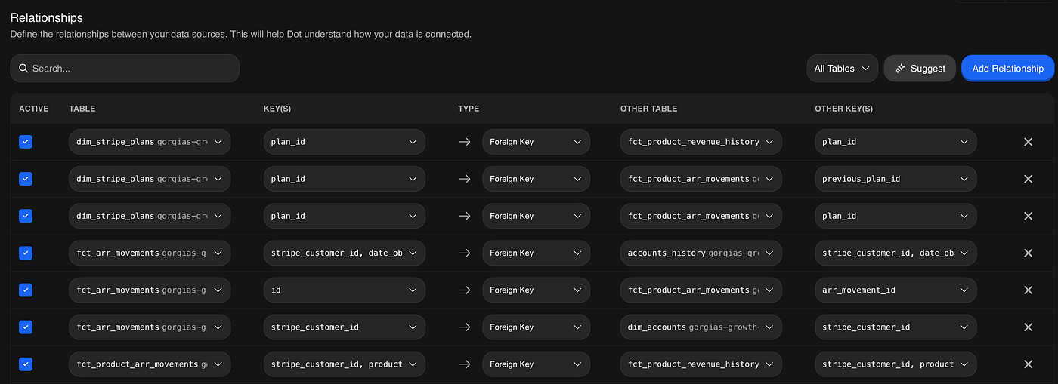Screen dimensions: 1058x384
Task: Click the ACTIVE column header
Action: click(x=34, y=109)
